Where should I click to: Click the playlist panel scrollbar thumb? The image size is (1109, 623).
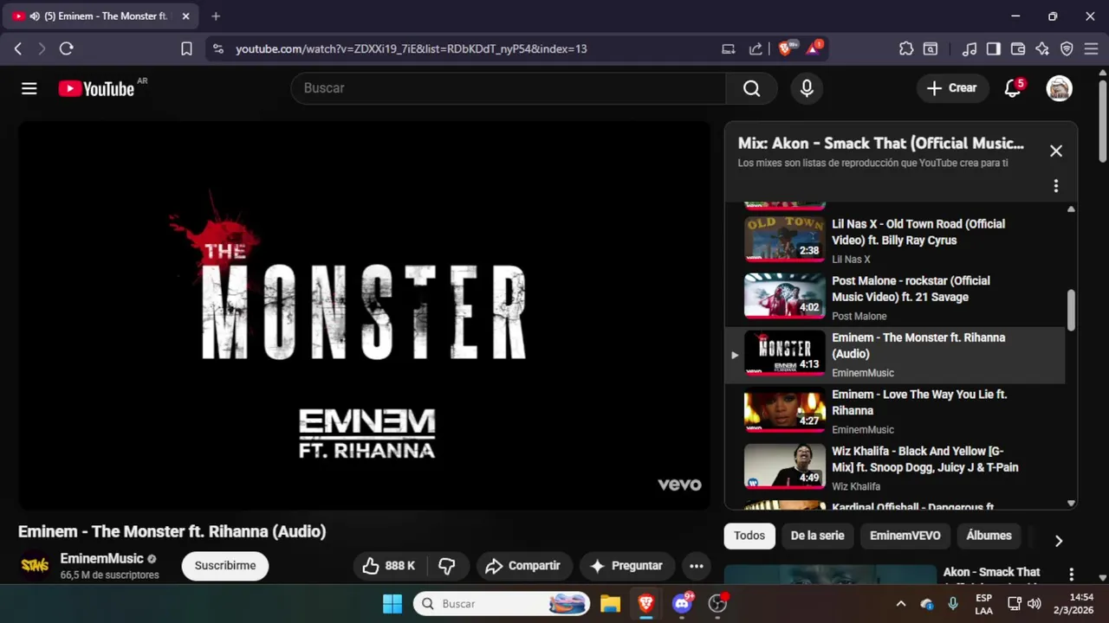1071,310
